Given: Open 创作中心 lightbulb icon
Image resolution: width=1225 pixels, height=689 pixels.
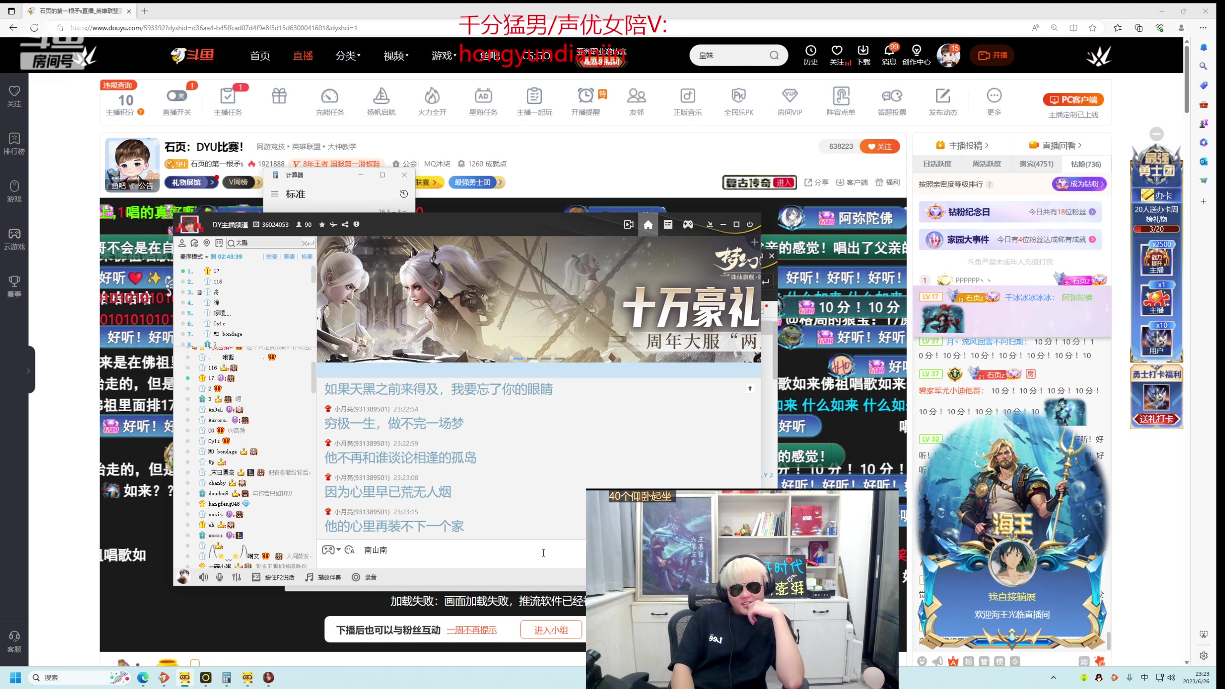Looking at the screenshot, I should pyautogui.click(x=916, y=51).
